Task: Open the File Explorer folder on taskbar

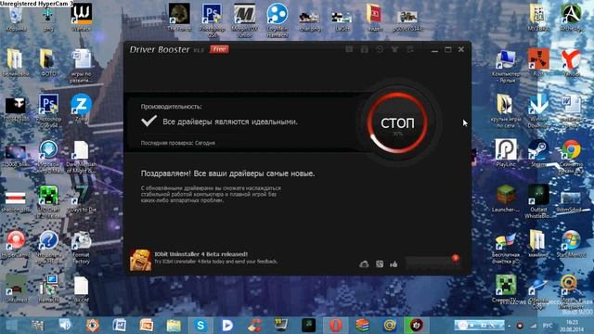Action: [174, 326]
